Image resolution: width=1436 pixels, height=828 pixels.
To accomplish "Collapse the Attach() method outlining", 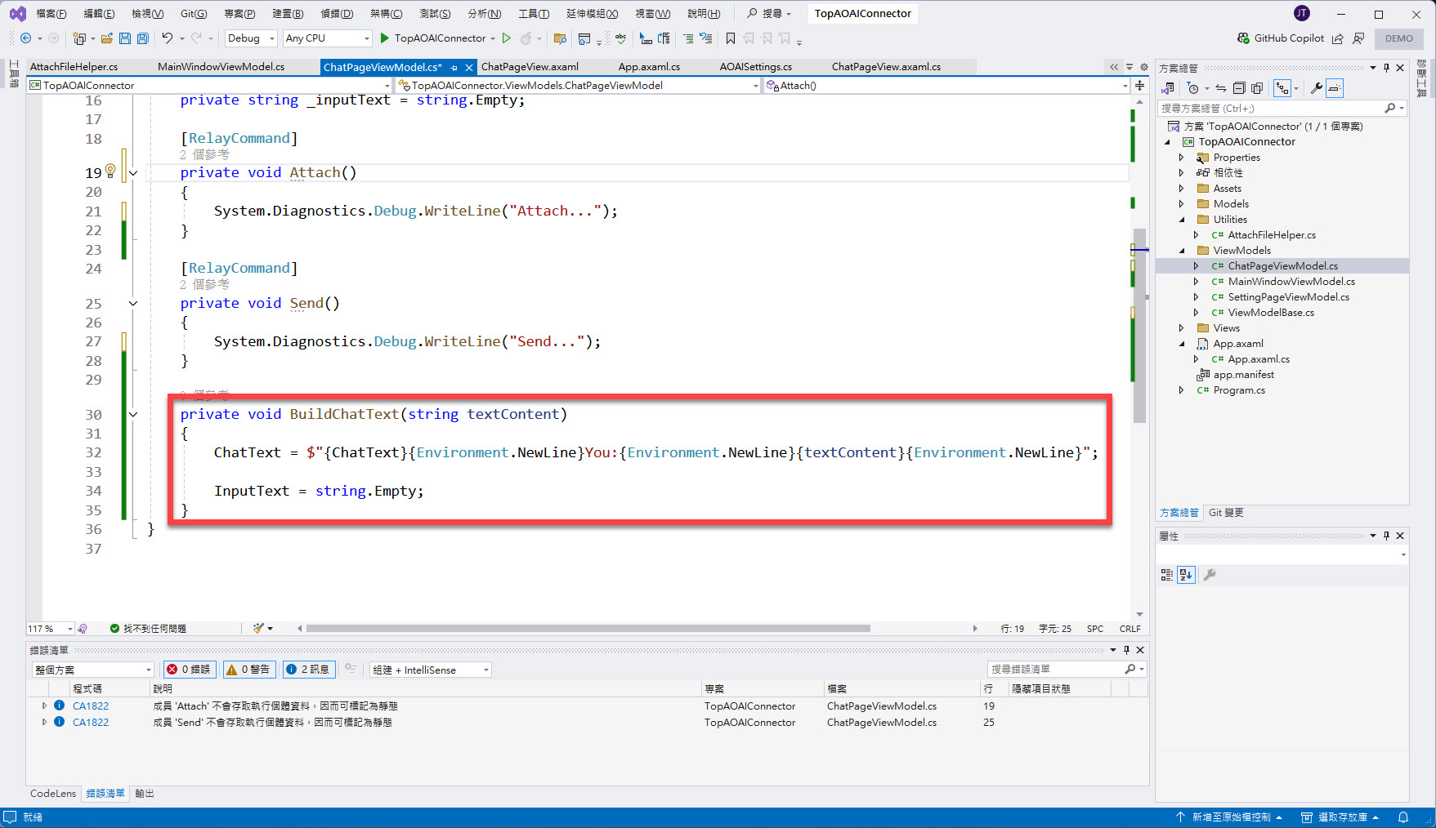I will click(132, 173).
